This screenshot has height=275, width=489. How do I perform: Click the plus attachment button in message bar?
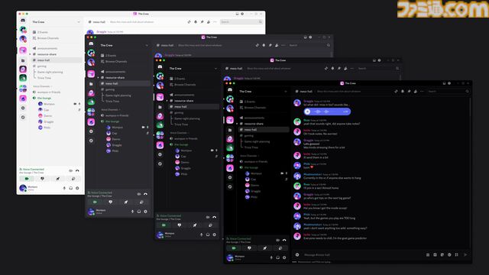[x=297, y=254]
